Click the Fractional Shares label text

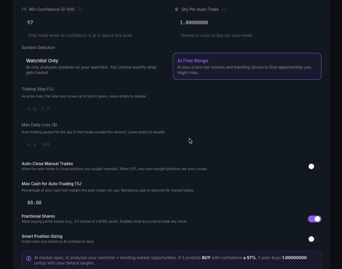pos(38,216)
